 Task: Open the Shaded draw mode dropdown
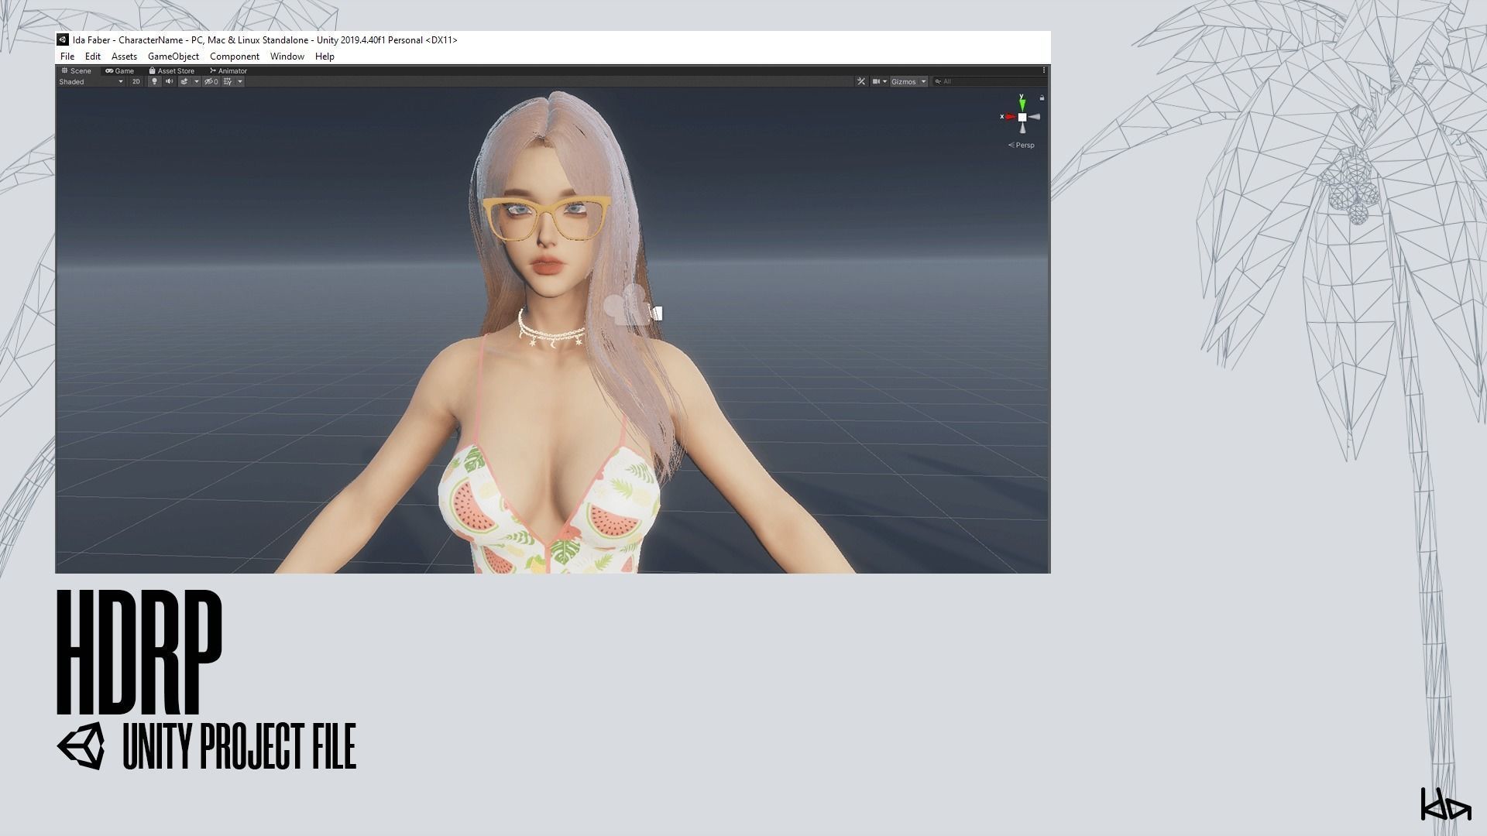(x=91, y=81)
